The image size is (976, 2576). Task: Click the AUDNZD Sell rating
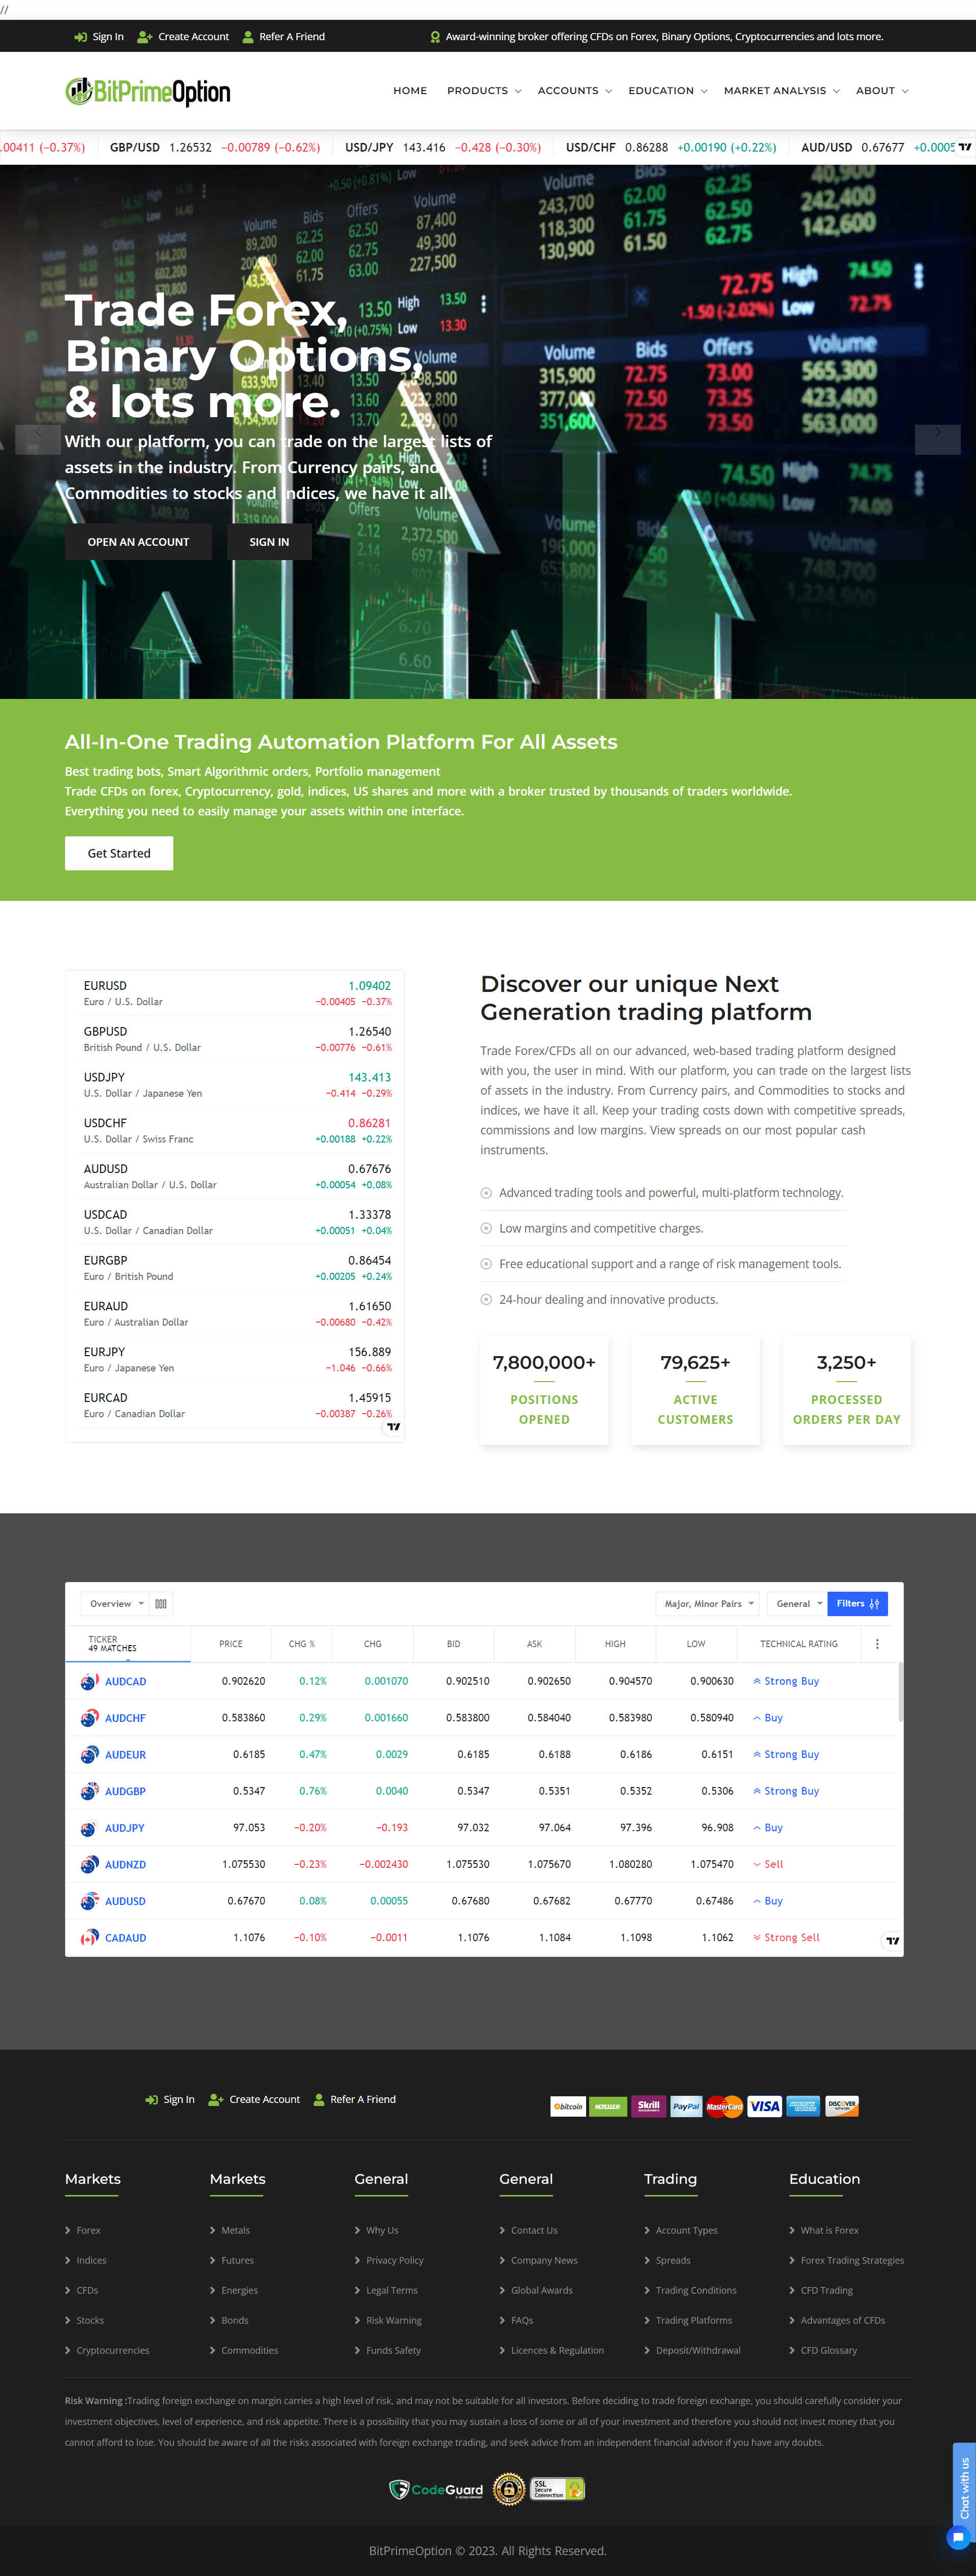(768, 1864)
